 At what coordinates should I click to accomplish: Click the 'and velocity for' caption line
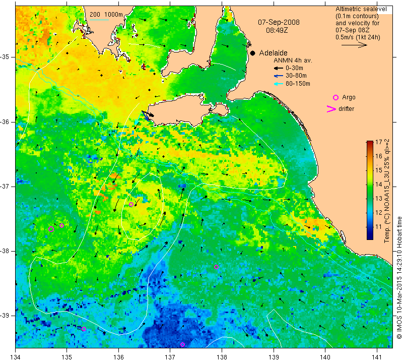358,23
